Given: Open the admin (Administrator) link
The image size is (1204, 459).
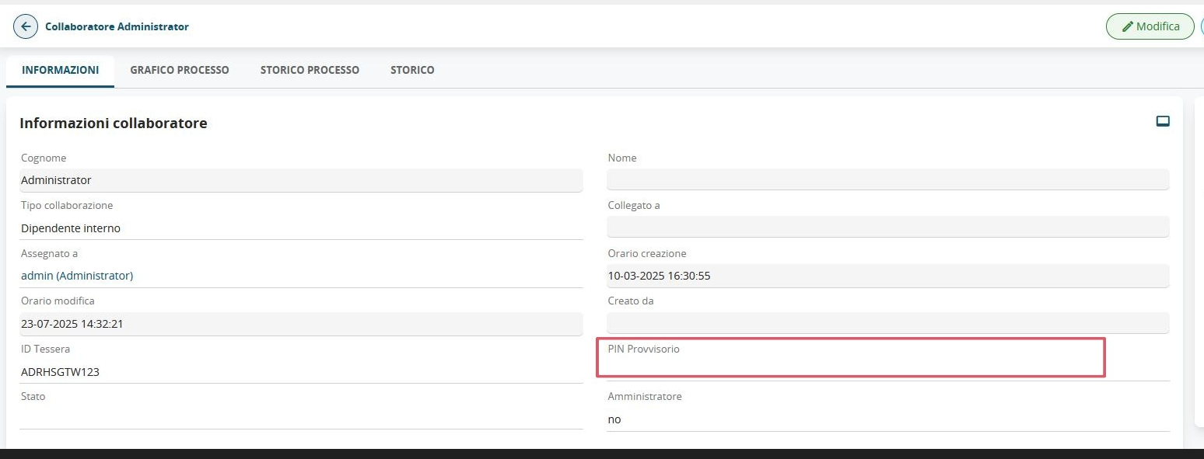Looking at the screenshot, I should pyautogui.click(x=77, y=276).
